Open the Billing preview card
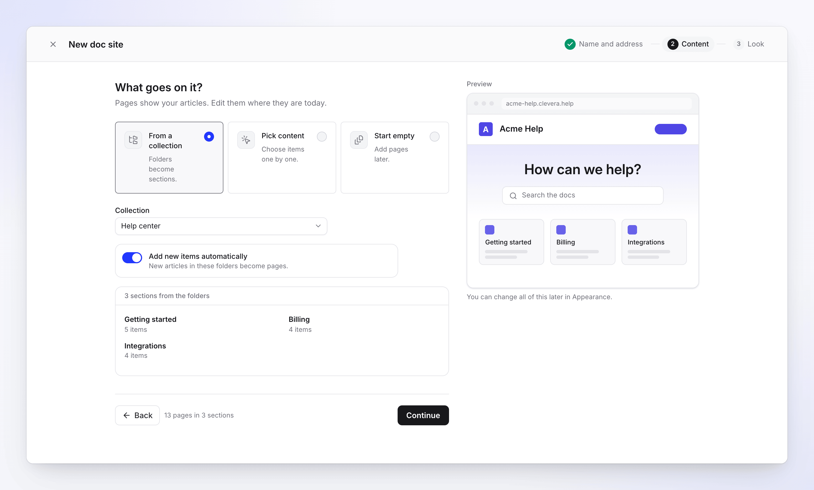The image size is (814, 490). [583, 242]
